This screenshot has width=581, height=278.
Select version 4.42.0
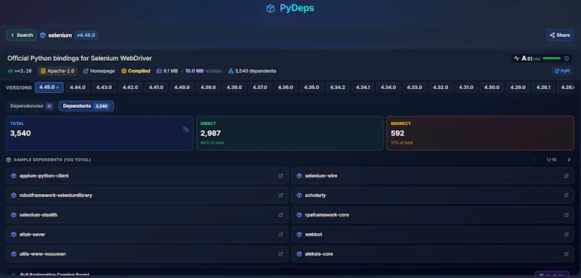(131, 88)
